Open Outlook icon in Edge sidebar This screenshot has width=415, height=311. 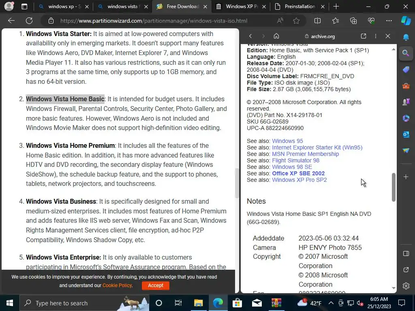point(406,134)
